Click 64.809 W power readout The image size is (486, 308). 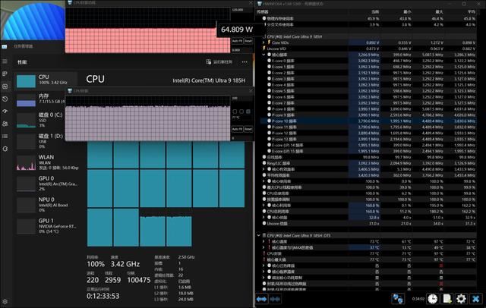click(237, 30)
